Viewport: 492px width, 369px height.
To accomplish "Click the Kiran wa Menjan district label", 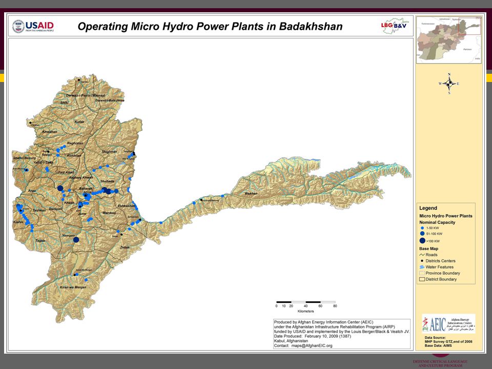I will pyautogui.click(x=73, y=287).
